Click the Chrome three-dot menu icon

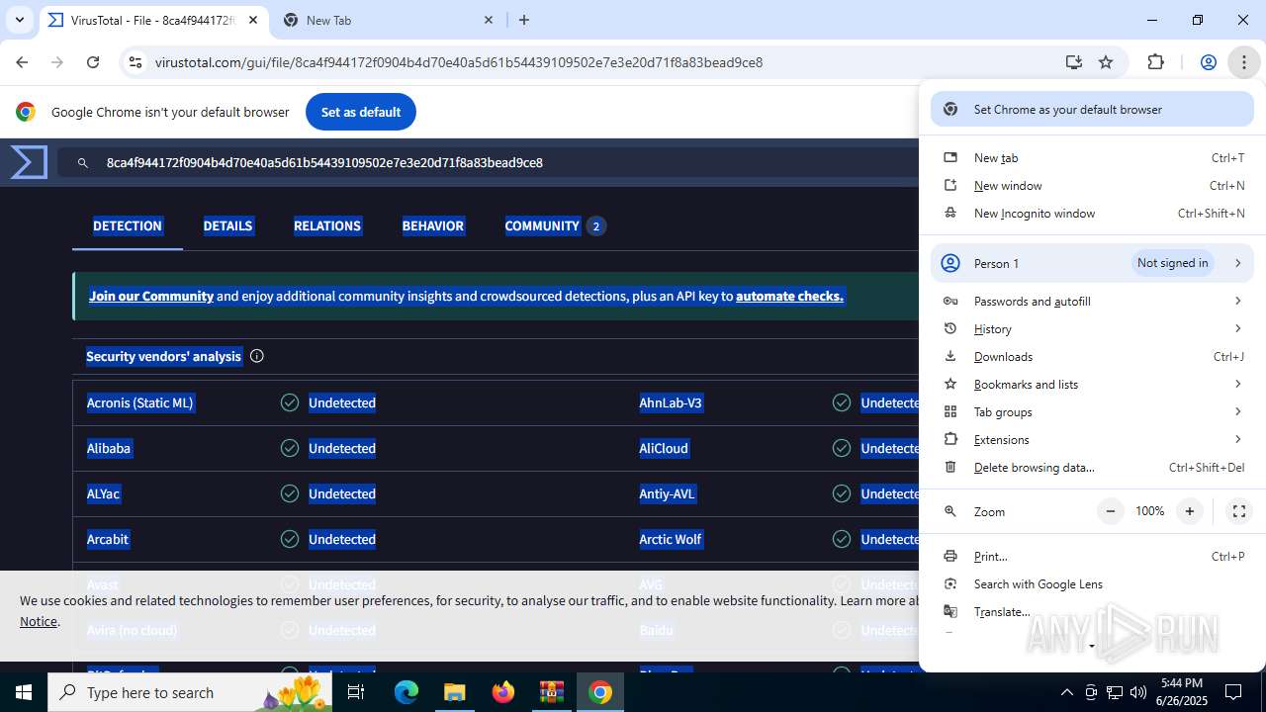pyautogui.click(x=1243, y=62)
